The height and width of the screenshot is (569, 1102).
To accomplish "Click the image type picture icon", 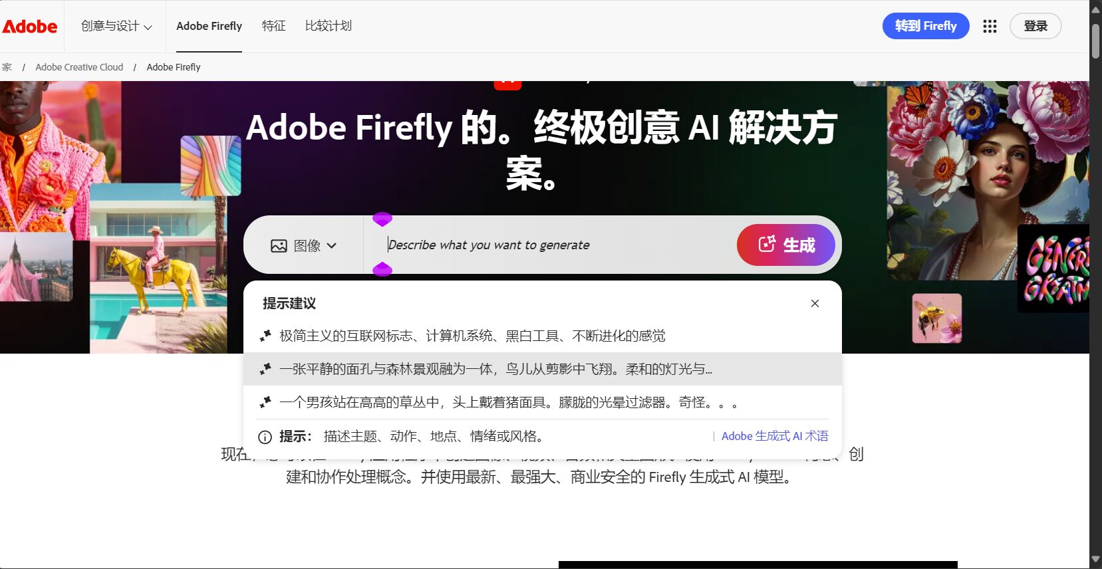I will click(279, 246).
